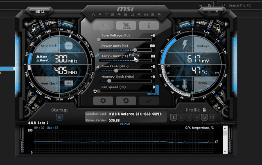Click the Core Clock slider handle
This screenshot has height=165, width=262.
116,71
